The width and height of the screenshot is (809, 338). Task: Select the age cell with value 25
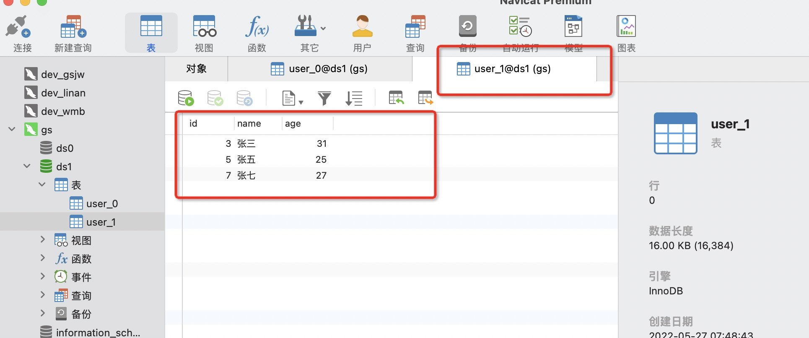click(x=307, y=159)
